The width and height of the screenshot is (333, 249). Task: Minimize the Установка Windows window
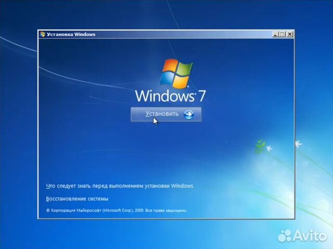(x=275, y=34)
